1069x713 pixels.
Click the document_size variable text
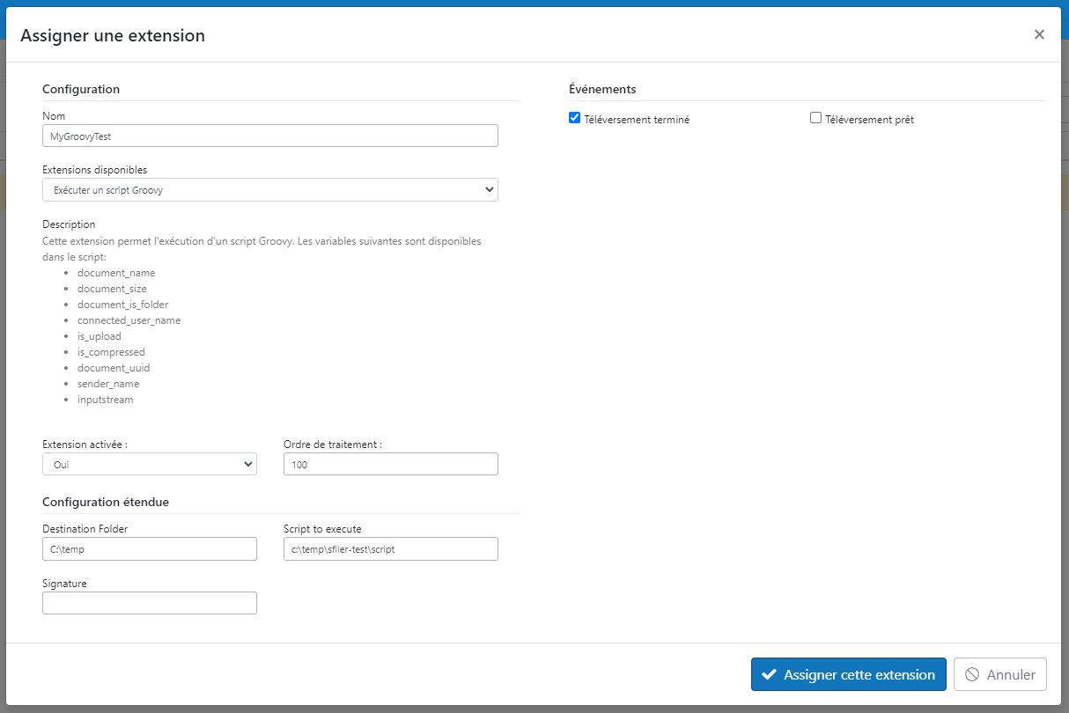coord(112,289)
